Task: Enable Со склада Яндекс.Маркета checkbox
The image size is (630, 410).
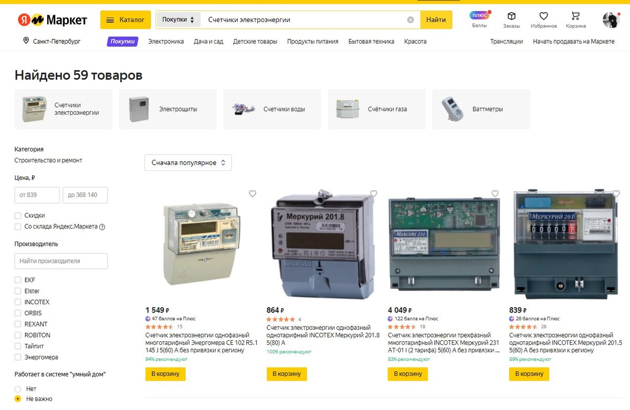Action: tap(18, 227)
